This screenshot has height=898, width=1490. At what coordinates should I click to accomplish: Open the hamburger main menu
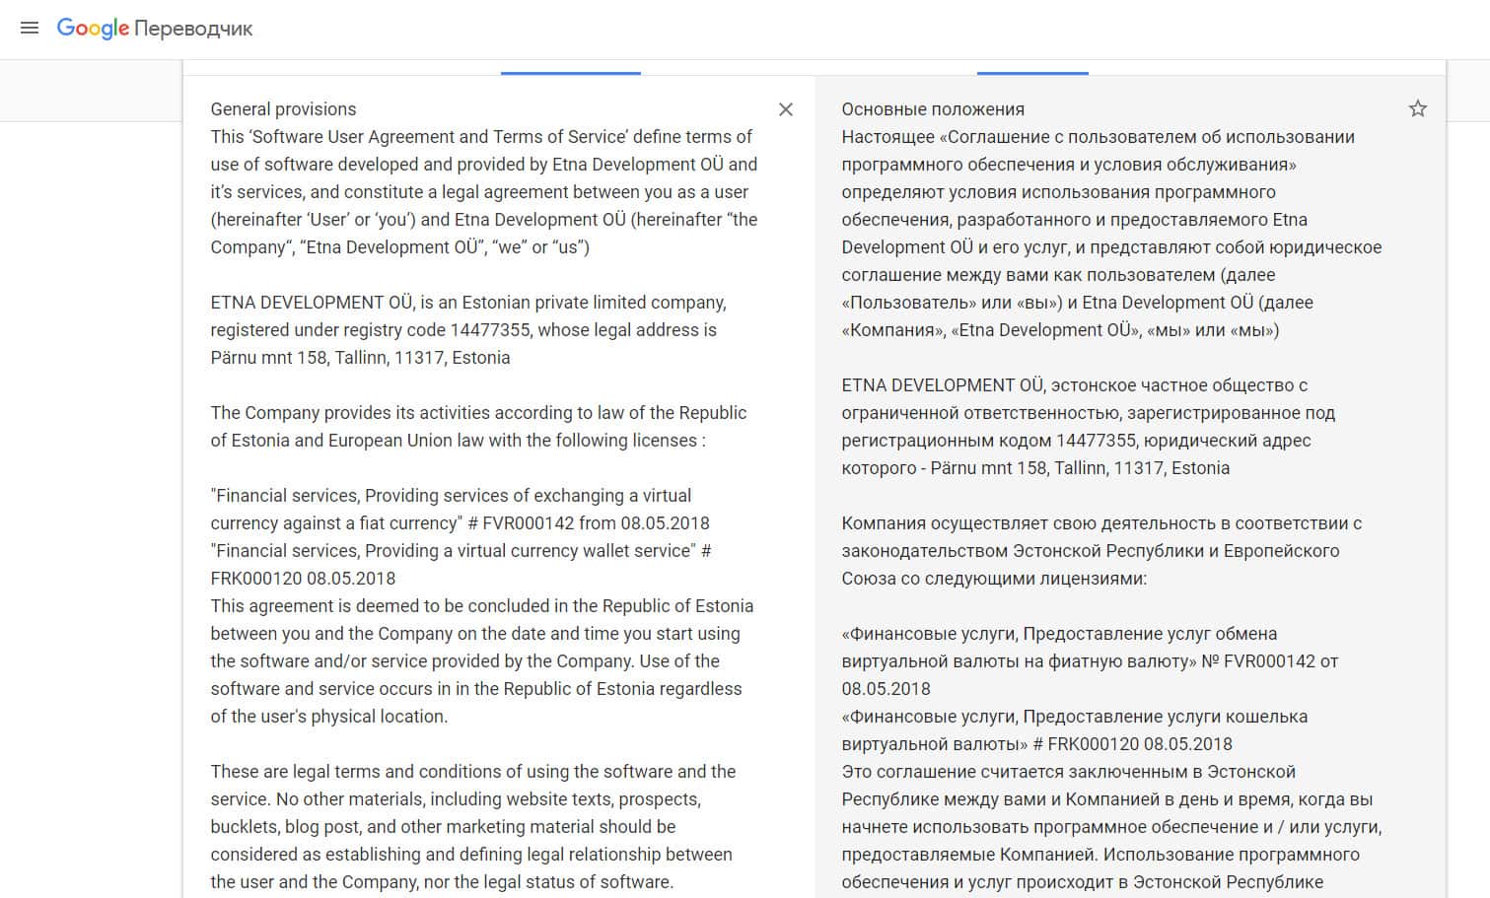[30, 29]
